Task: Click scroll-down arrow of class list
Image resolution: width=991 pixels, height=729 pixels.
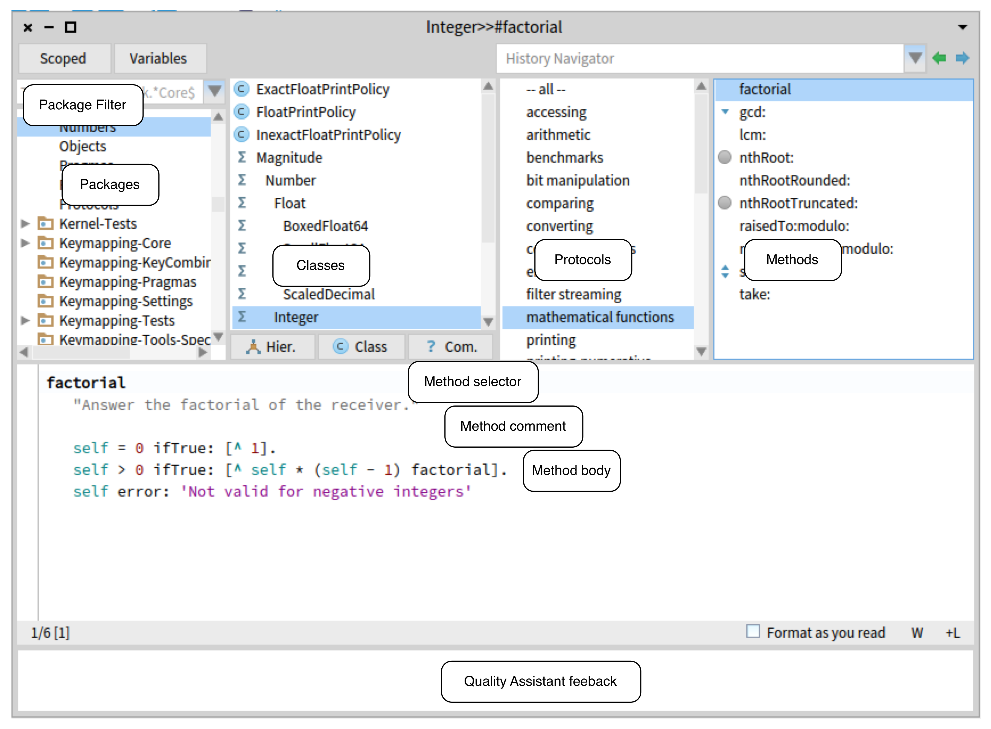Action: click(488, 322)
